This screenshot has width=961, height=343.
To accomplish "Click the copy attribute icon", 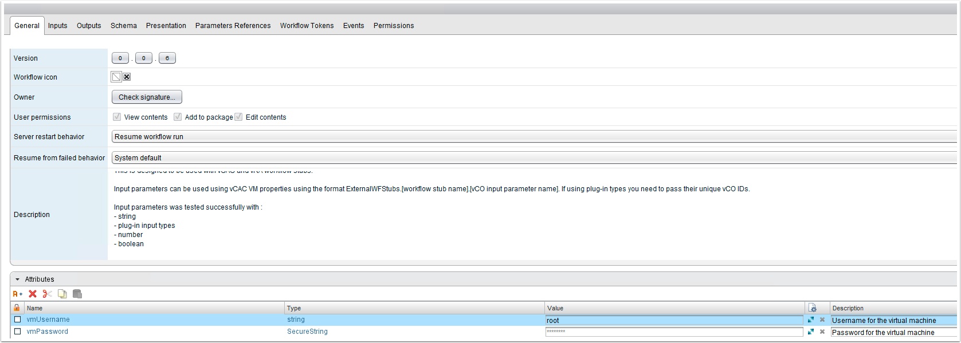I will click(62, 294).
